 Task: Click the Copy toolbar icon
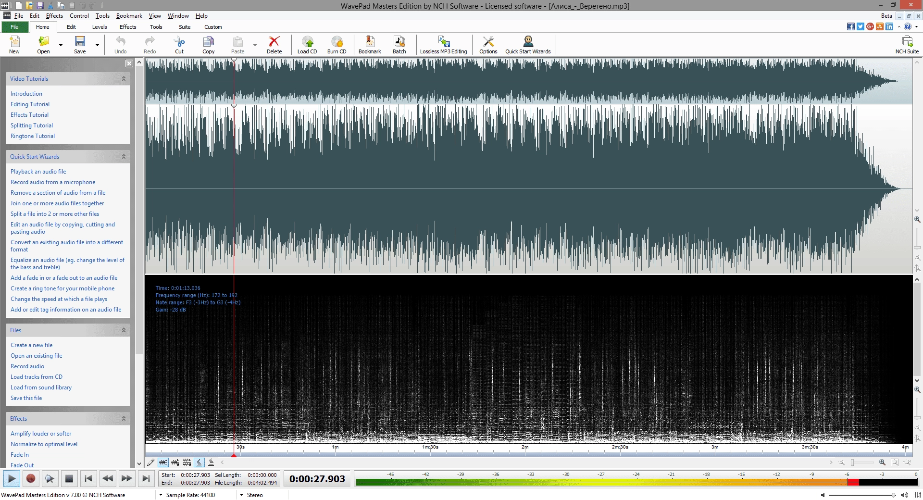[208, 45]
